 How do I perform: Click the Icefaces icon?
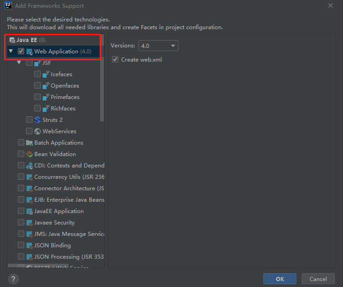click(46, 74)
